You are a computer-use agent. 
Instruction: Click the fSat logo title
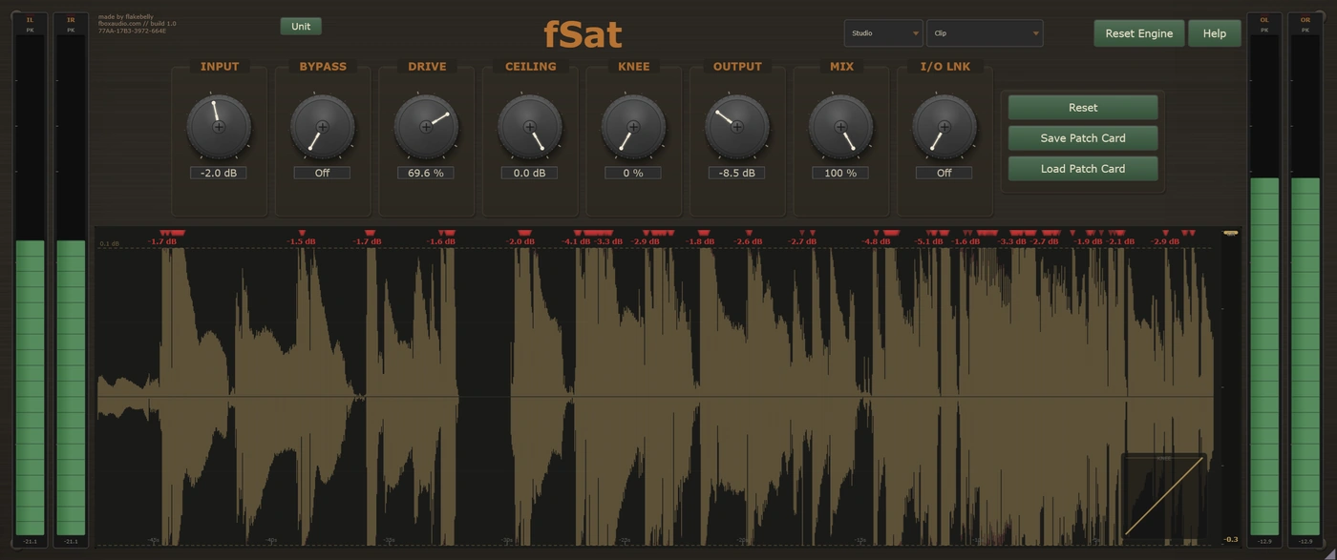click(583, 35)
